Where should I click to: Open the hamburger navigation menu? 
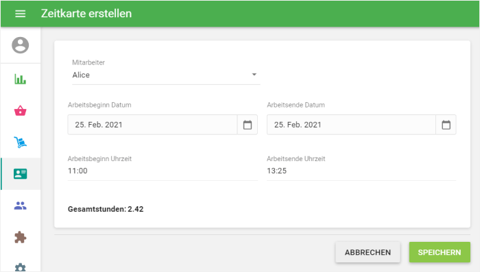[x=20, y=14]
